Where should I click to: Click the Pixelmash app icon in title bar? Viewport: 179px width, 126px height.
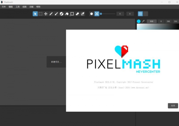pyautogui.click(x=2, y=2)
